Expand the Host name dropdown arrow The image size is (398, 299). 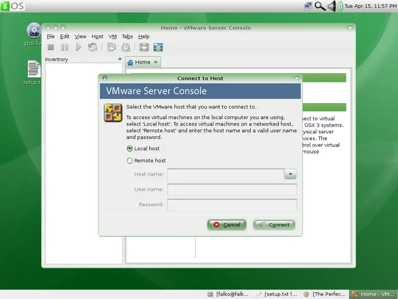point(291,174)
